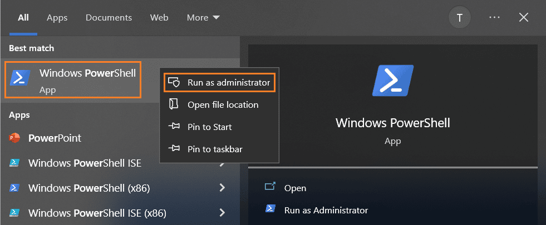
Task: Click the PowerPoint app icon
Action: point(15,138)
